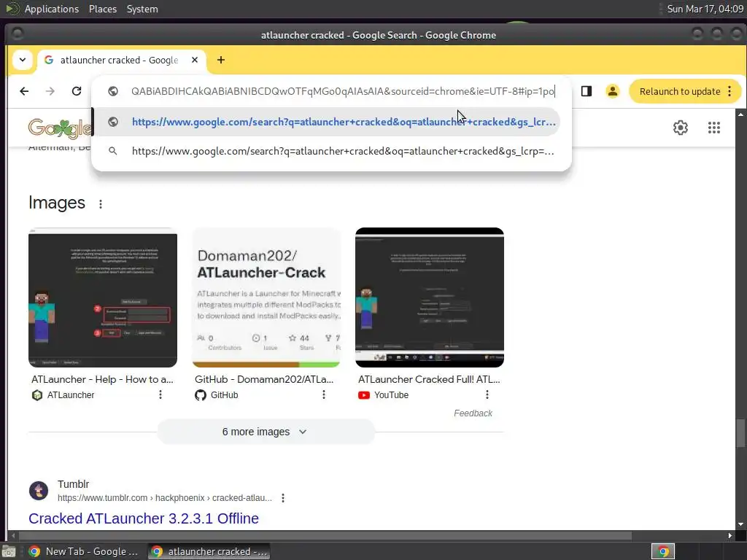Image resolution: width=747 pixels, height=560 pixels.
Task: Click scroll-right arrow of horizontal scrollbar
Action: point(729,536)
